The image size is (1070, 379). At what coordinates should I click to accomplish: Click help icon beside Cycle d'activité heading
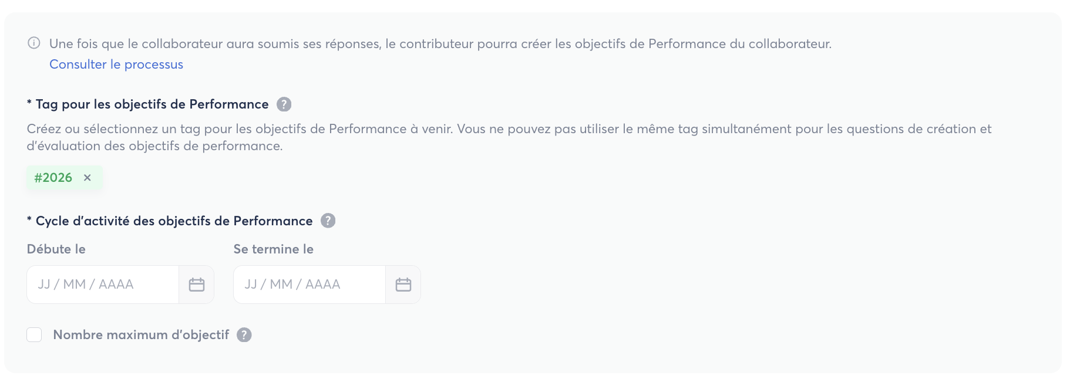328,221
